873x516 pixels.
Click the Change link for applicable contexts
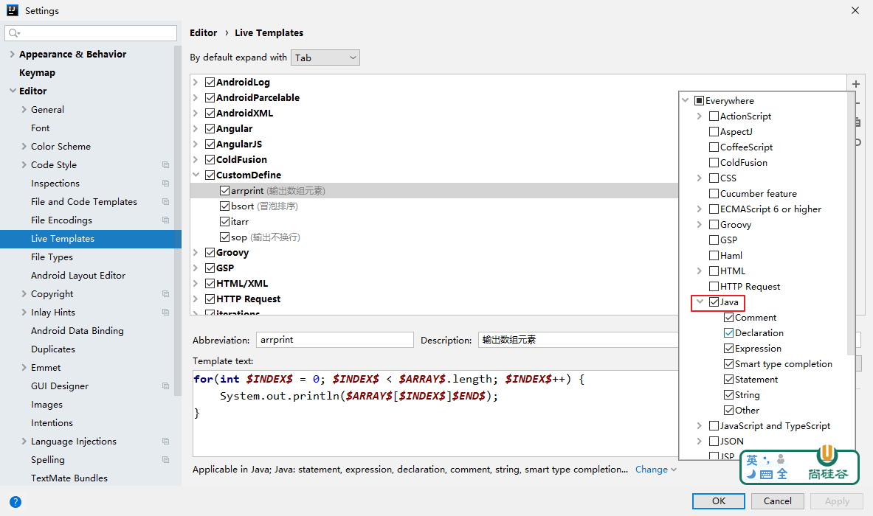[651, 470]
